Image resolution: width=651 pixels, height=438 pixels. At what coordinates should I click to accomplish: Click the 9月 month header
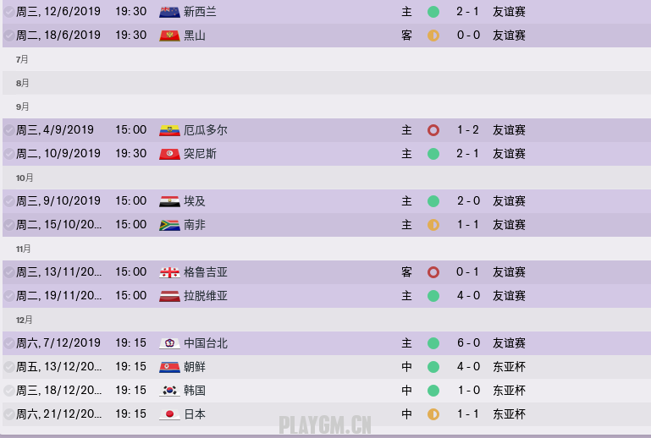(x=23, y=107)
